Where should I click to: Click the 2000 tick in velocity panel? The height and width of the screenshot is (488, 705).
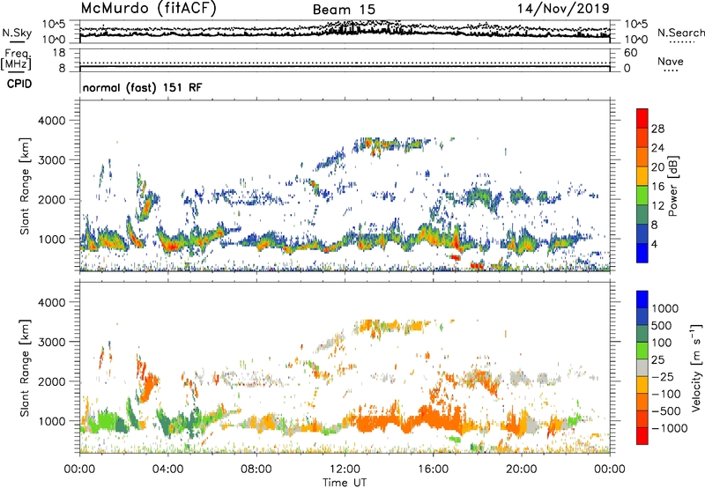[51, 381]
